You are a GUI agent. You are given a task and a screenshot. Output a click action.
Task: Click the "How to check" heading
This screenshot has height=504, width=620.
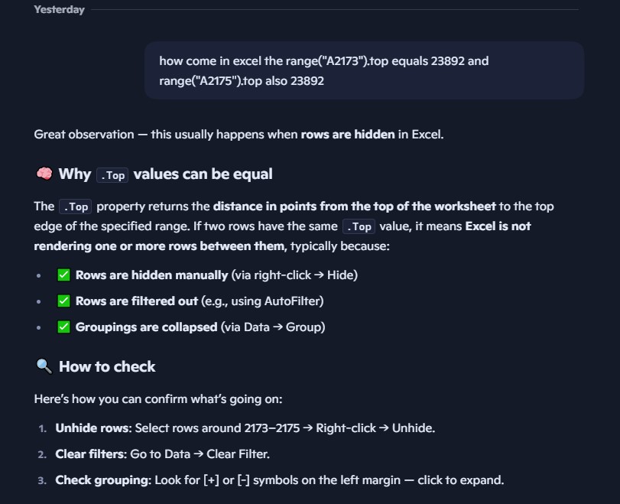(106, 367)
